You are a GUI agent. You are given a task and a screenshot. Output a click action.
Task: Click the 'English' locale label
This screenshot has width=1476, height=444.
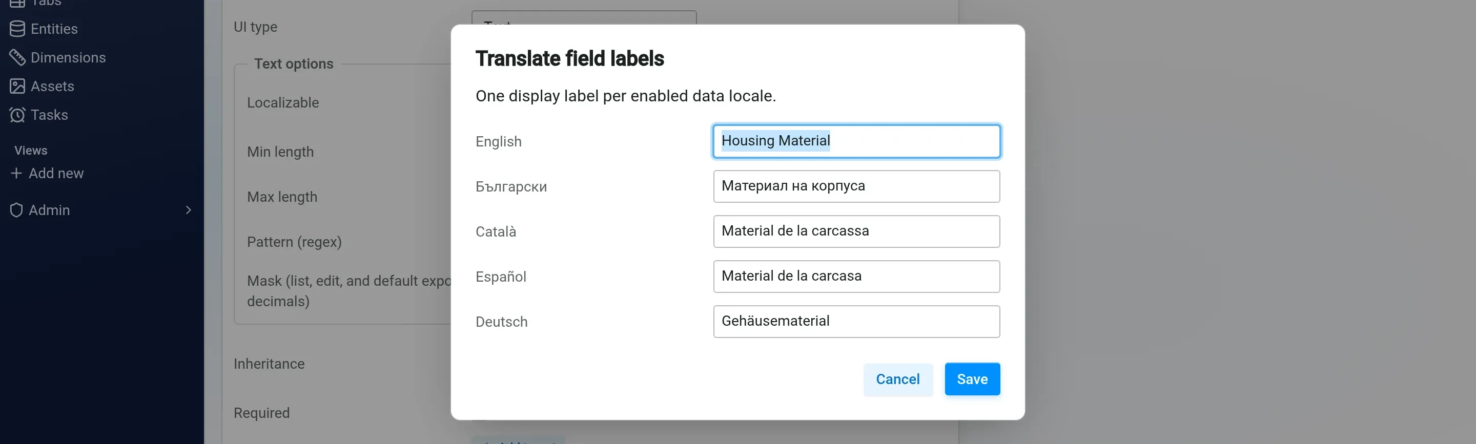499,141
